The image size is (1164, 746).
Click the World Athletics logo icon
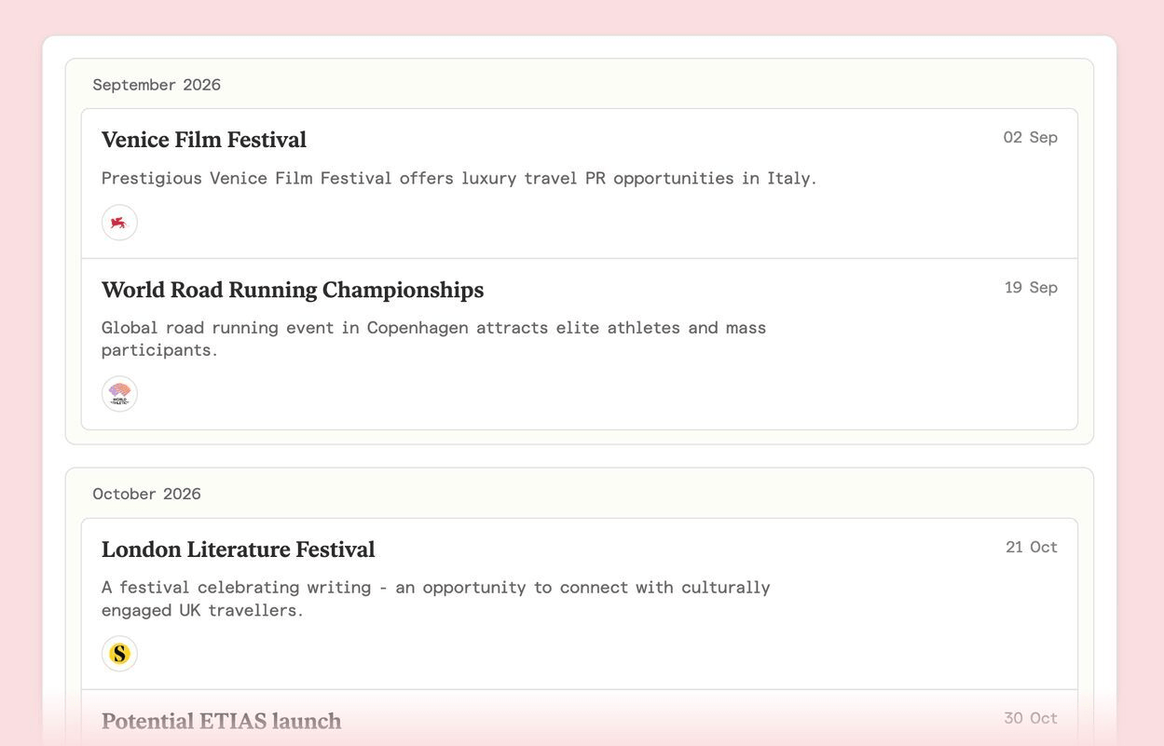click(119, 394)
